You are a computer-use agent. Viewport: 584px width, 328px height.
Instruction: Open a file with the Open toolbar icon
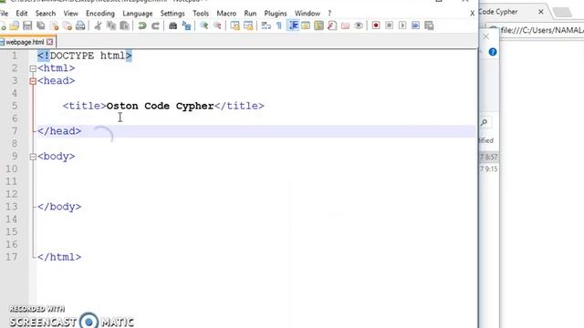click(15, 26)
